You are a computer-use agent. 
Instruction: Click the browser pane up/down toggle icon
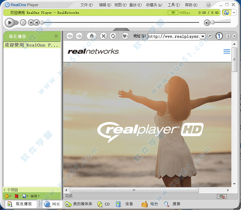[x=228, y=36]
